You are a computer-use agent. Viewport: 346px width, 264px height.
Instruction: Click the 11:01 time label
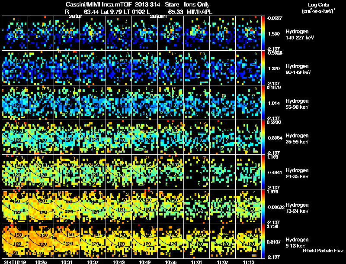pos(197,262)
